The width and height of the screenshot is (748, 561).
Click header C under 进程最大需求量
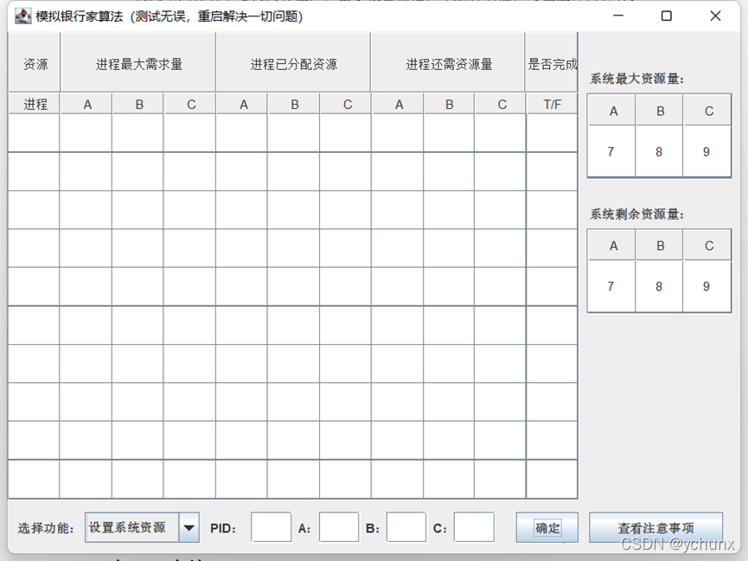coord(190,104)
